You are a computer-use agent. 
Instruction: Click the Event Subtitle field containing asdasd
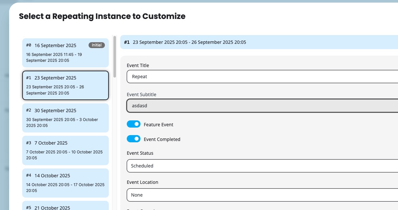[x=262, y=106]
